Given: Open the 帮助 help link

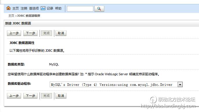Looking at the screenshot, I should 58,8.
